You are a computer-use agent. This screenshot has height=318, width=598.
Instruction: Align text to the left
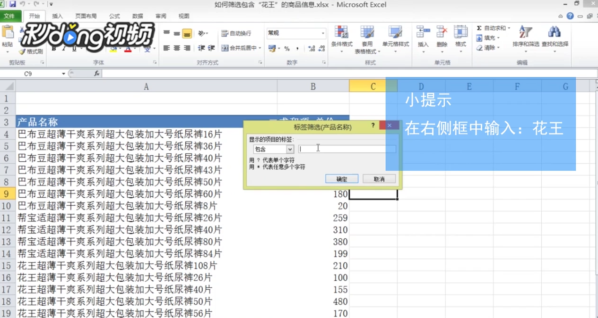tap(166, 48)
